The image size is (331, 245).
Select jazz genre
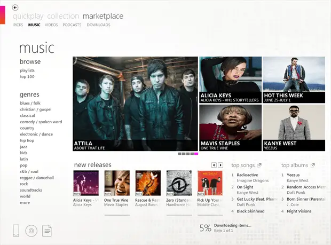click(x=23, y=147)
